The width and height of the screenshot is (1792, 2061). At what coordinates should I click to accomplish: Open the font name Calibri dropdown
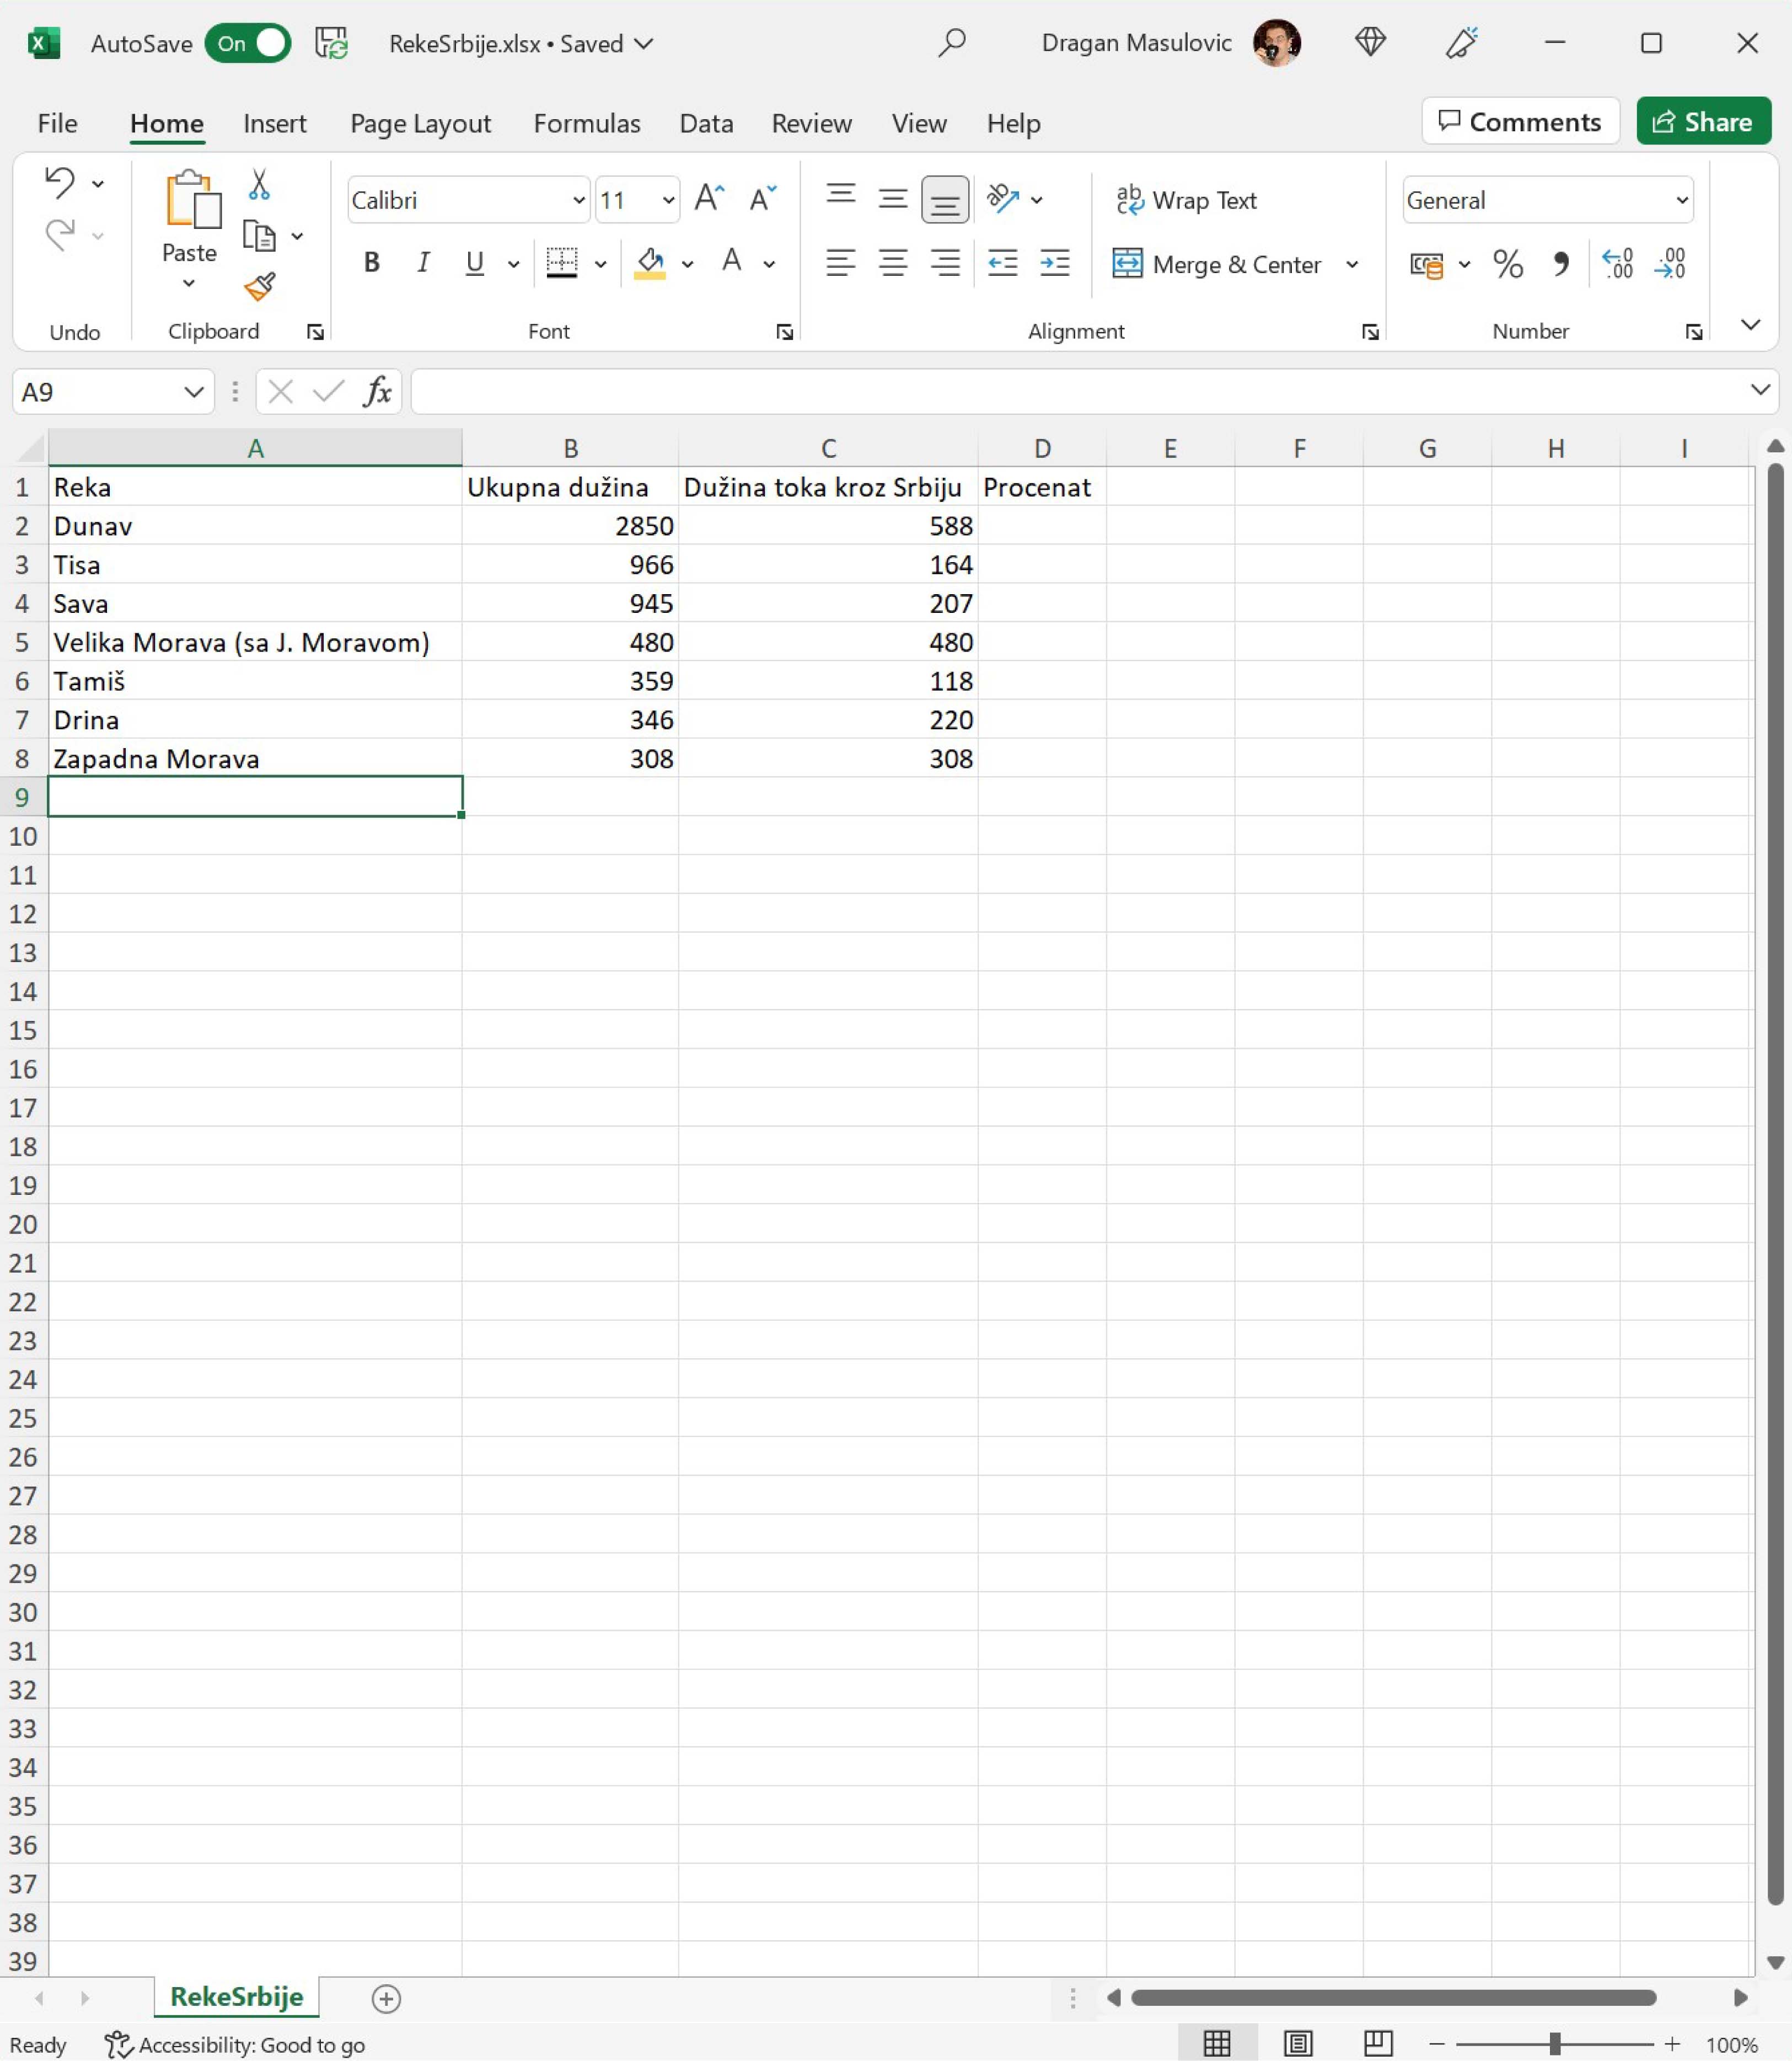(578, 200)
